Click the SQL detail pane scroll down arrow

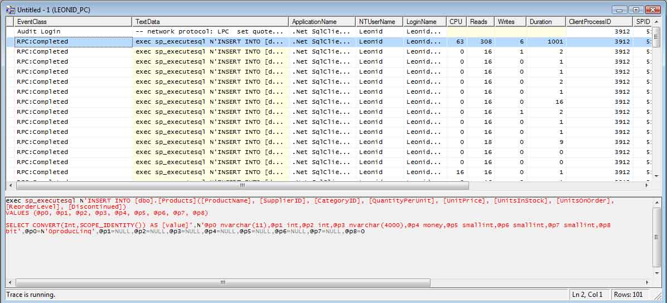click(x=656, y=274)
